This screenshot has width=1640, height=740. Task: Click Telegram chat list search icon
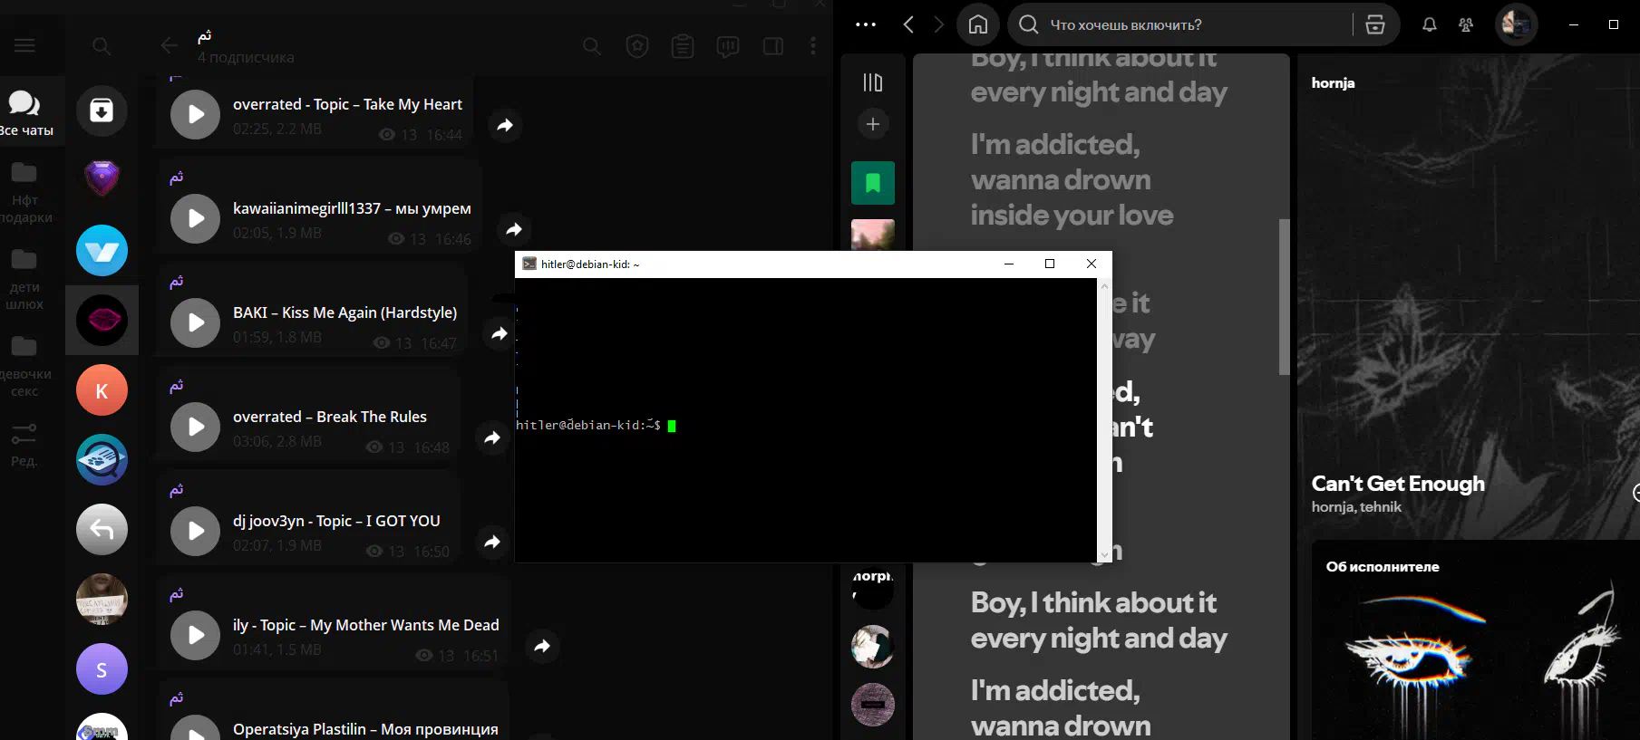(x=102, y=46)
